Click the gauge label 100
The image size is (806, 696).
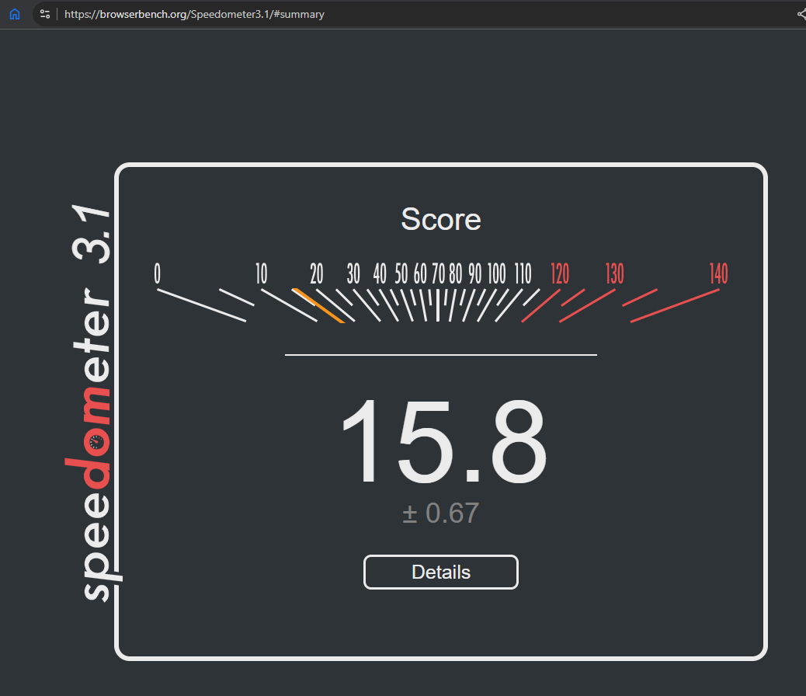(x=496, y=273)
